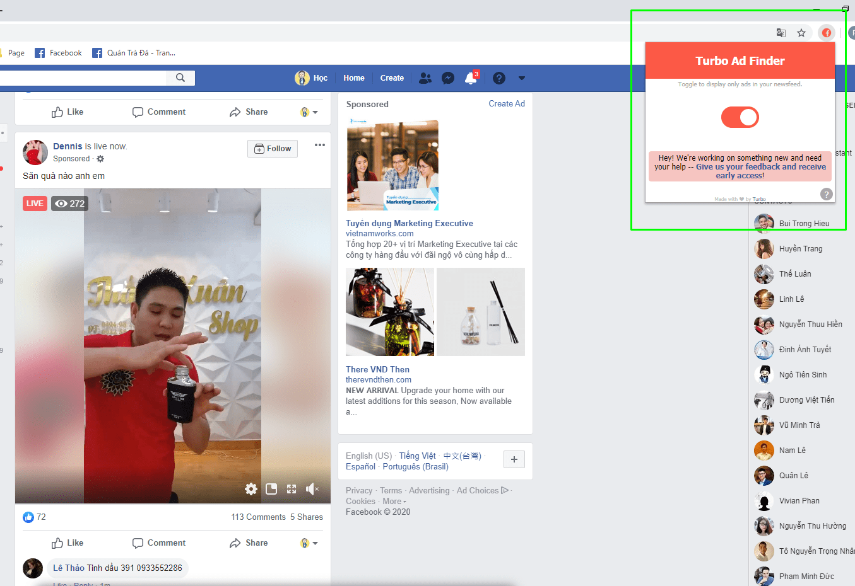Open the notifications bell
This screenshot has height=586, width=855.
click(x=471, y=78)
